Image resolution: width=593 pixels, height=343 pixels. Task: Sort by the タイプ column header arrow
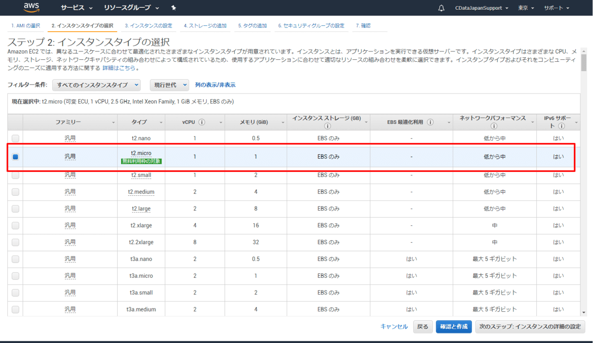coord(161,123)
